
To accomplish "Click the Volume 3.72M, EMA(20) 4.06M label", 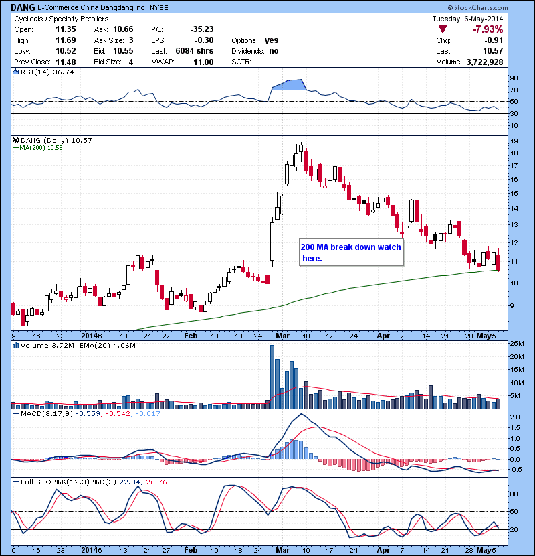I will point(78,345).
